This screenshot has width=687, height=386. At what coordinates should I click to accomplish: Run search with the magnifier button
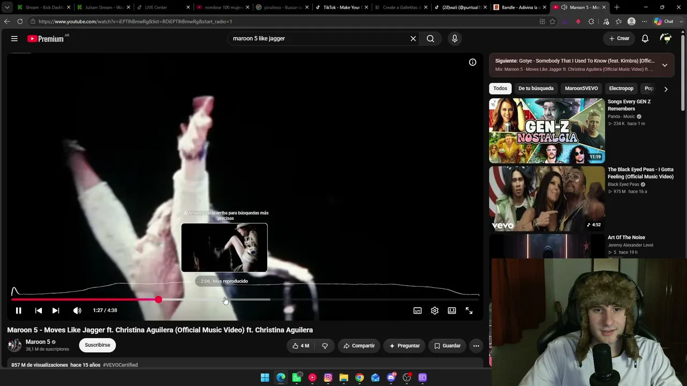click(430, 39)
